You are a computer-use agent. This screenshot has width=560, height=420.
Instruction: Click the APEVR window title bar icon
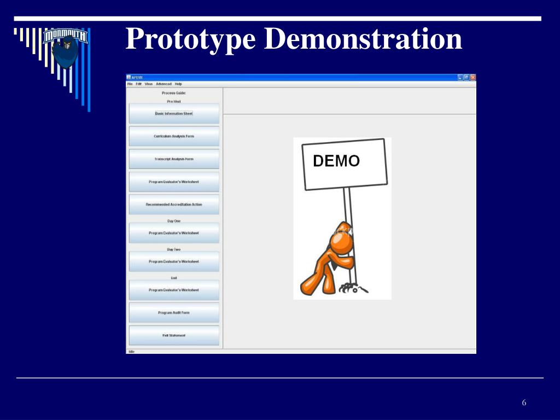129,77
